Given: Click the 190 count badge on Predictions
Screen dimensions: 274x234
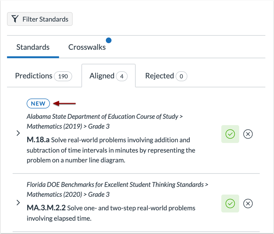Looking at the screenshot, I should pyautogui.click(x=63, y=76).
